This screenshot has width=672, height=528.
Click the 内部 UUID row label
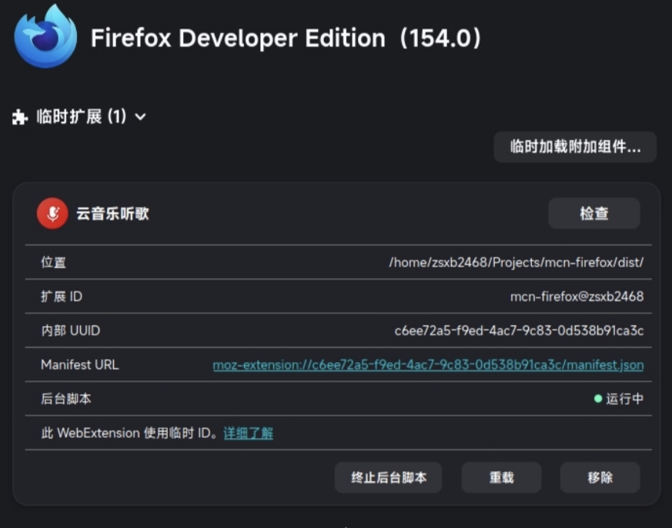point(70,330)
